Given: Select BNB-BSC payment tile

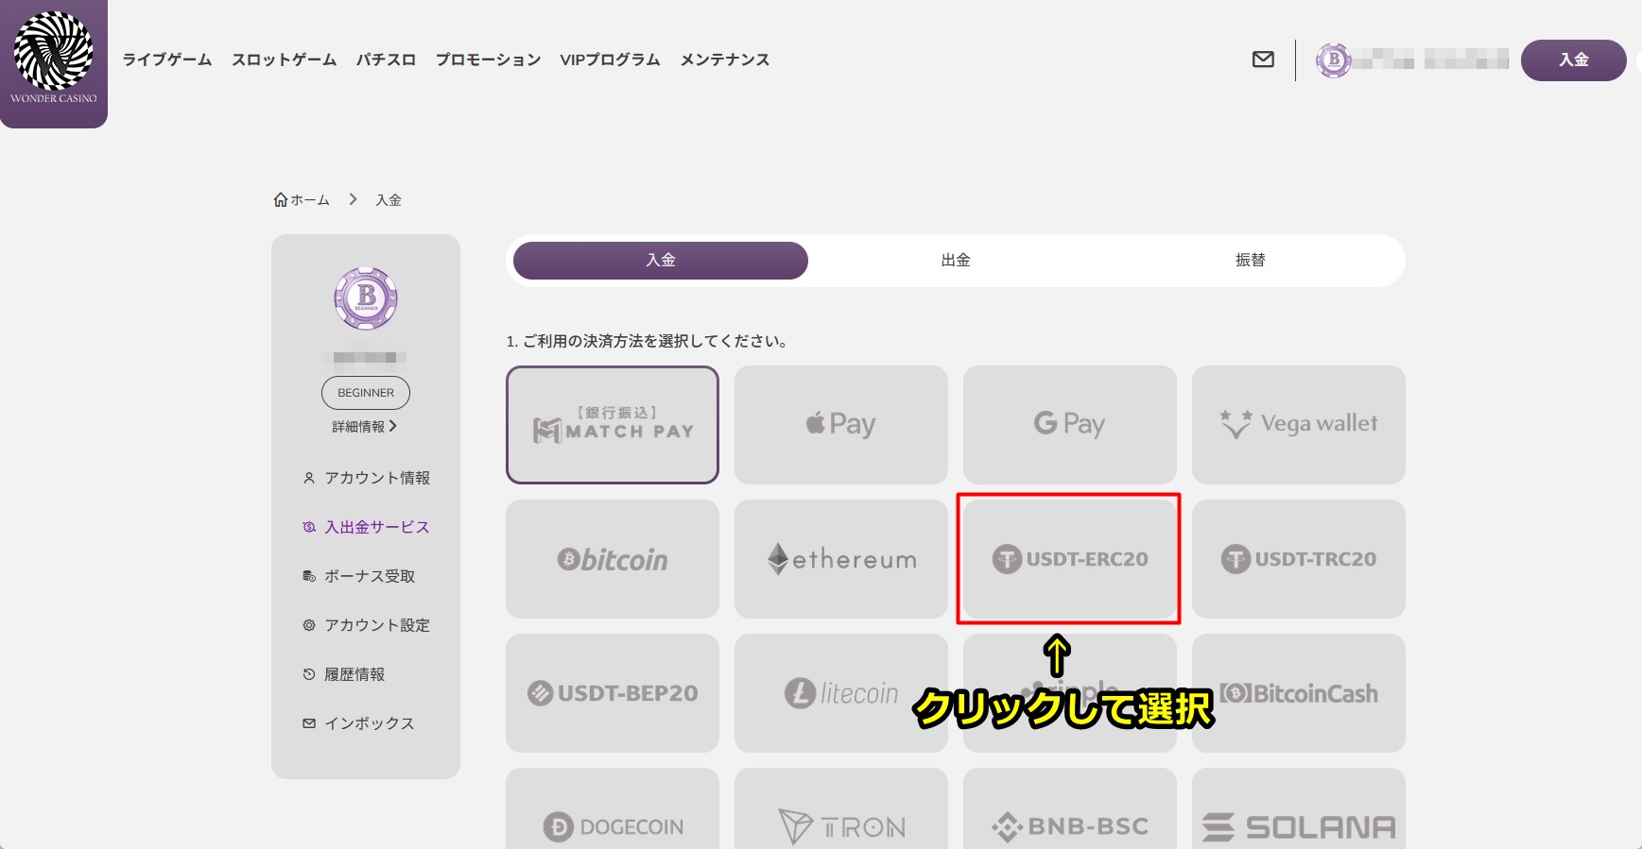Looking at the screenshot, I should 1070,809.
